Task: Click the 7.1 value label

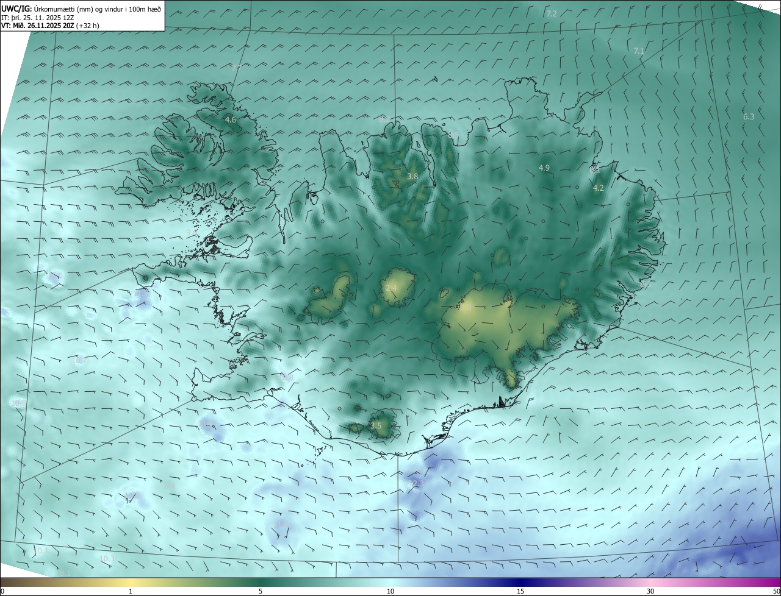Action: coord(639,51)
